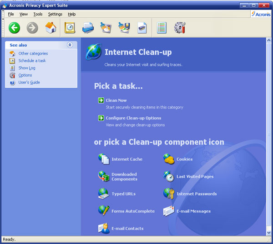Image resolution: width=273 pixels, height=244 pixels.
Task: Click the Internet Cache label
Action: (127, 159)
